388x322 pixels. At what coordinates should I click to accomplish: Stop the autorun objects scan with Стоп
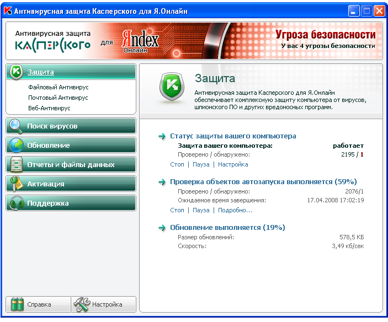point(177,210)
